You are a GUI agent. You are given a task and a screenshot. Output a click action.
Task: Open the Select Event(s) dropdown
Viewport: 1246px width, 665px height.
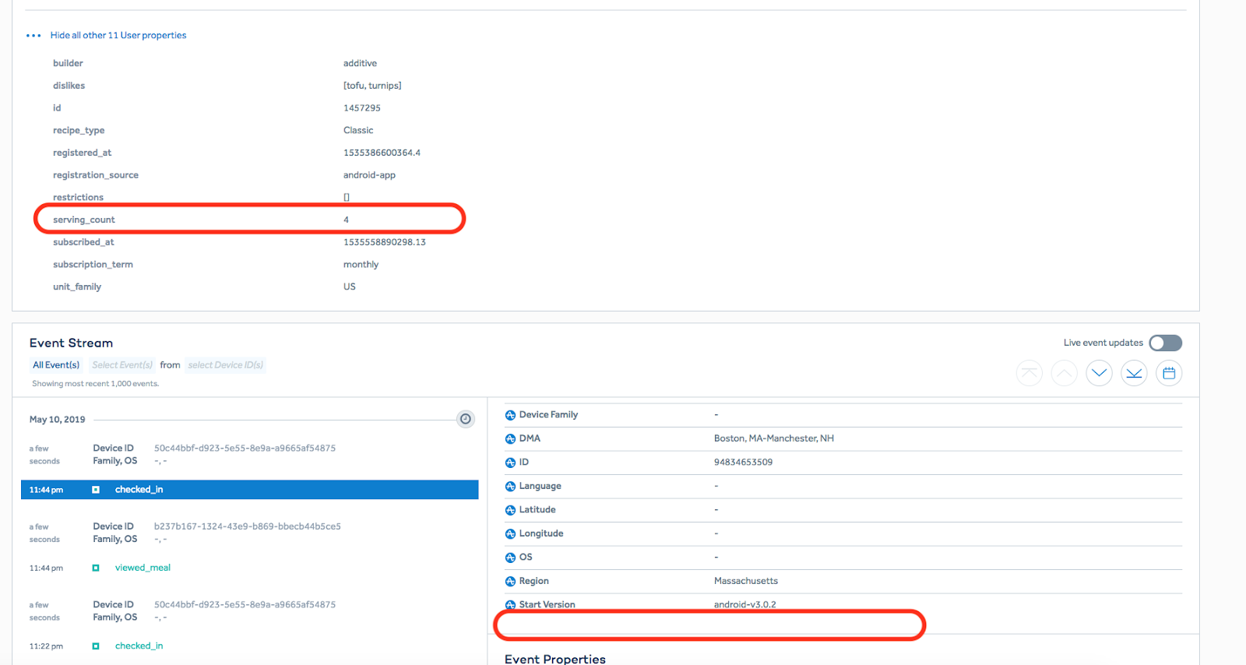click(122, 365)
